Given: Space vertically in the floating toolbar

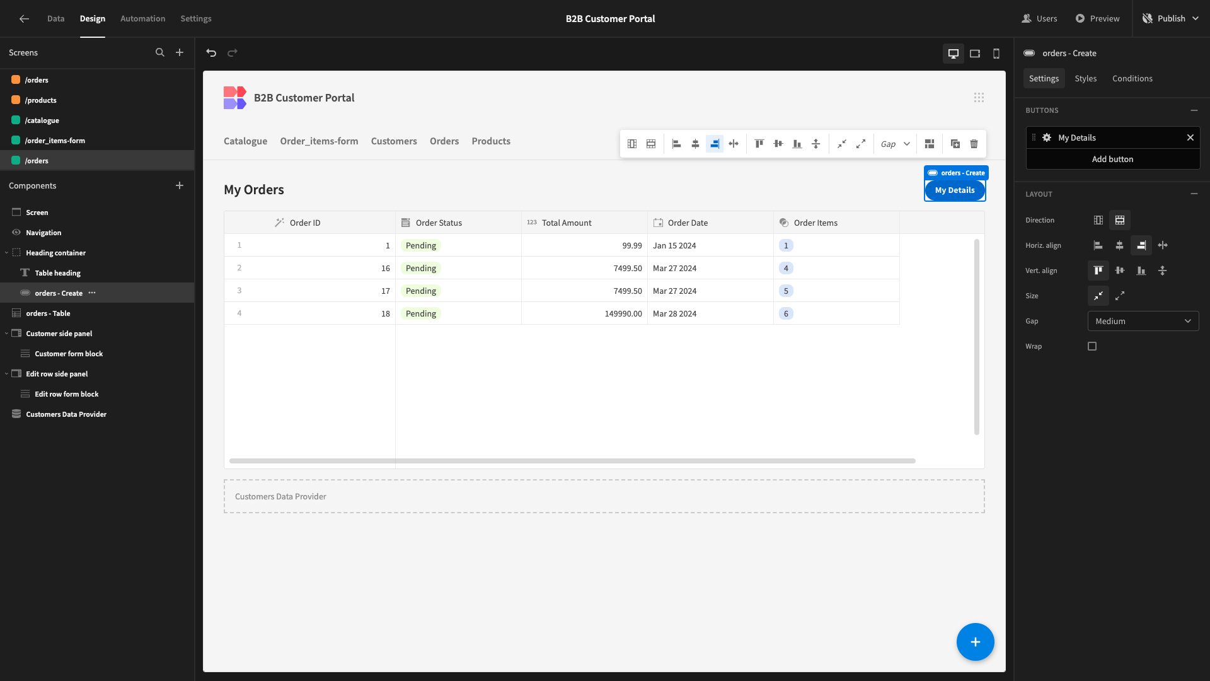Looking at the screenshot, I should point(816,144).
